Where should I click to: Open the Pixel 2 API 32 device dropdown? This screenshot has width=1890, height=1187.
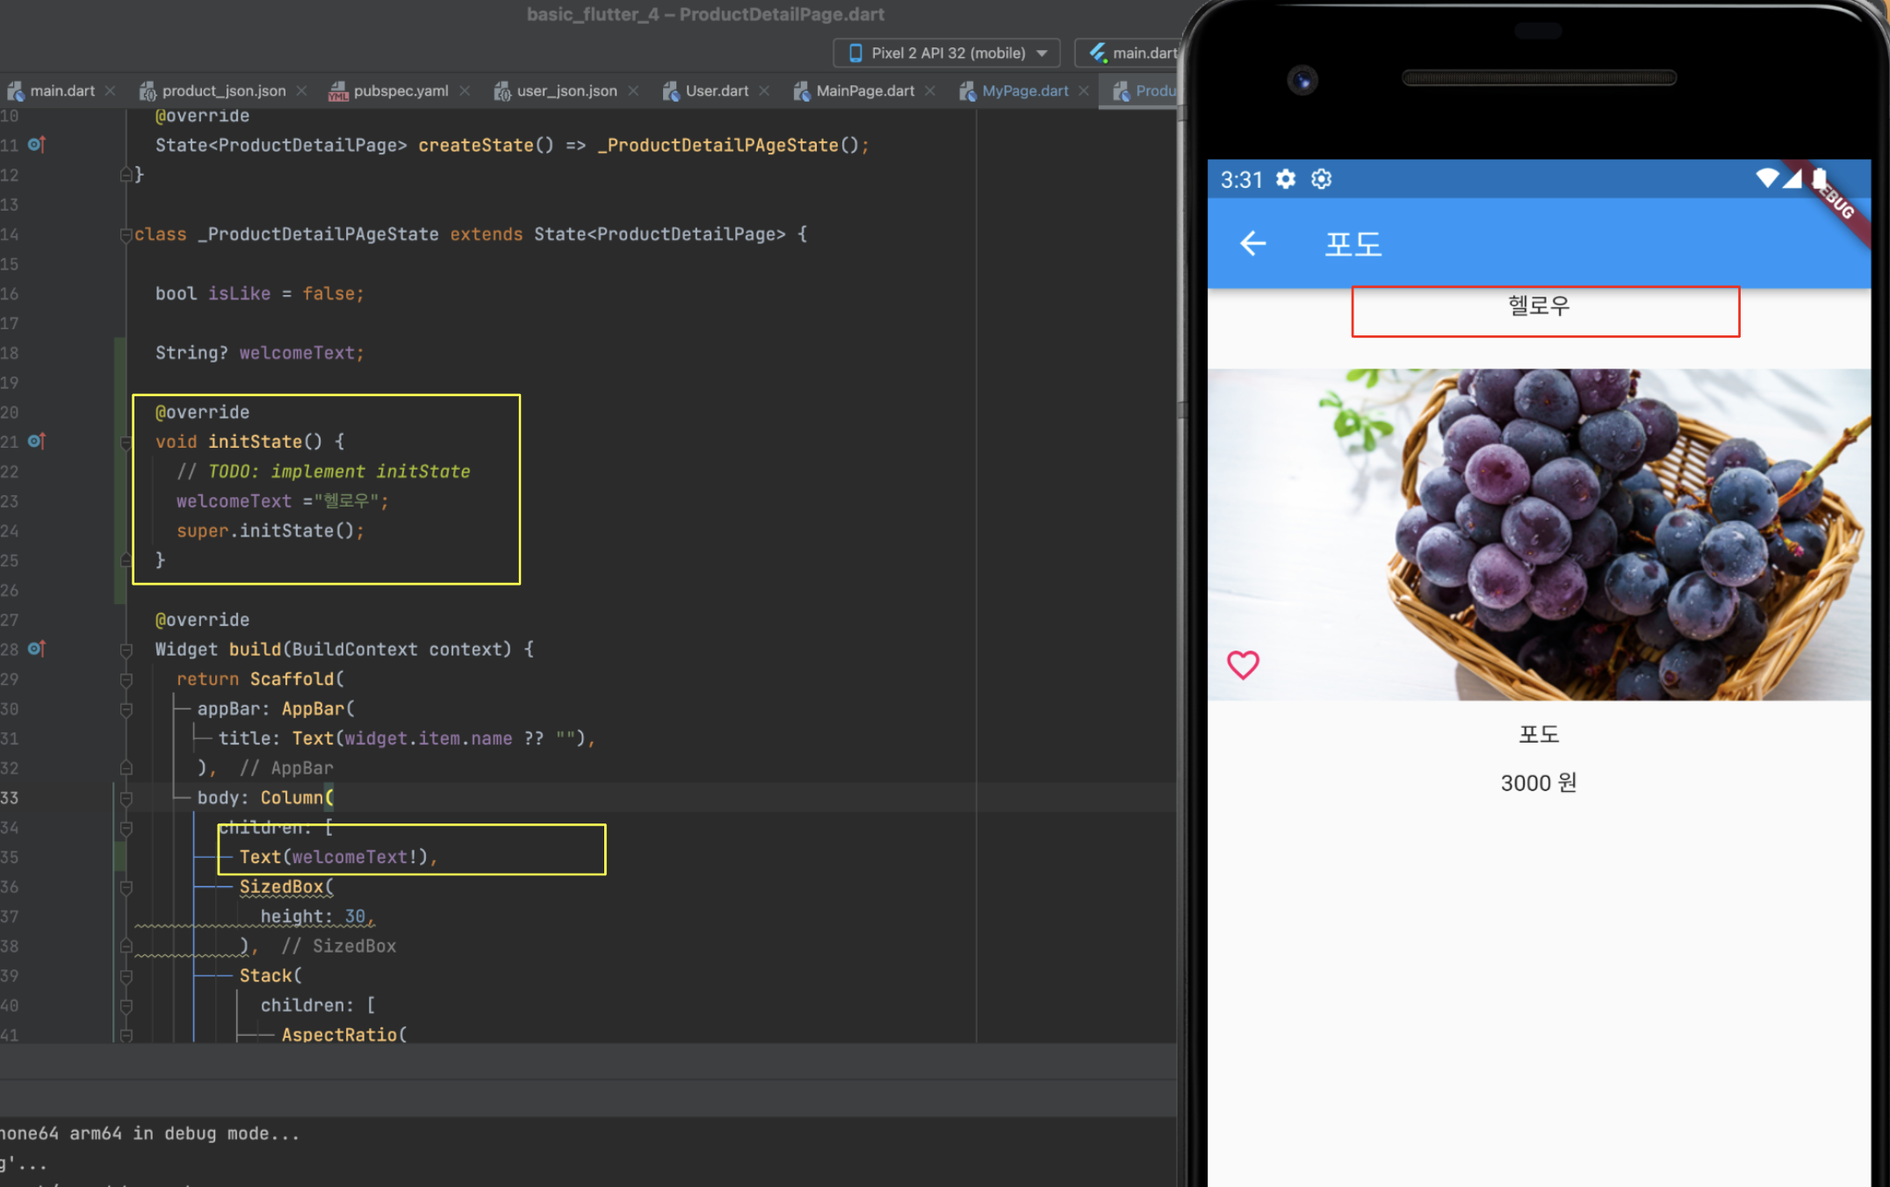click(947, 53)
